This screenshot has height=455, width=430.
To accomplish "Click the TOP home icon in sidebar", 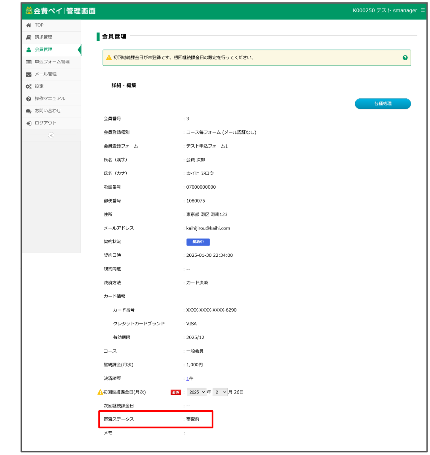I will 29,25.
